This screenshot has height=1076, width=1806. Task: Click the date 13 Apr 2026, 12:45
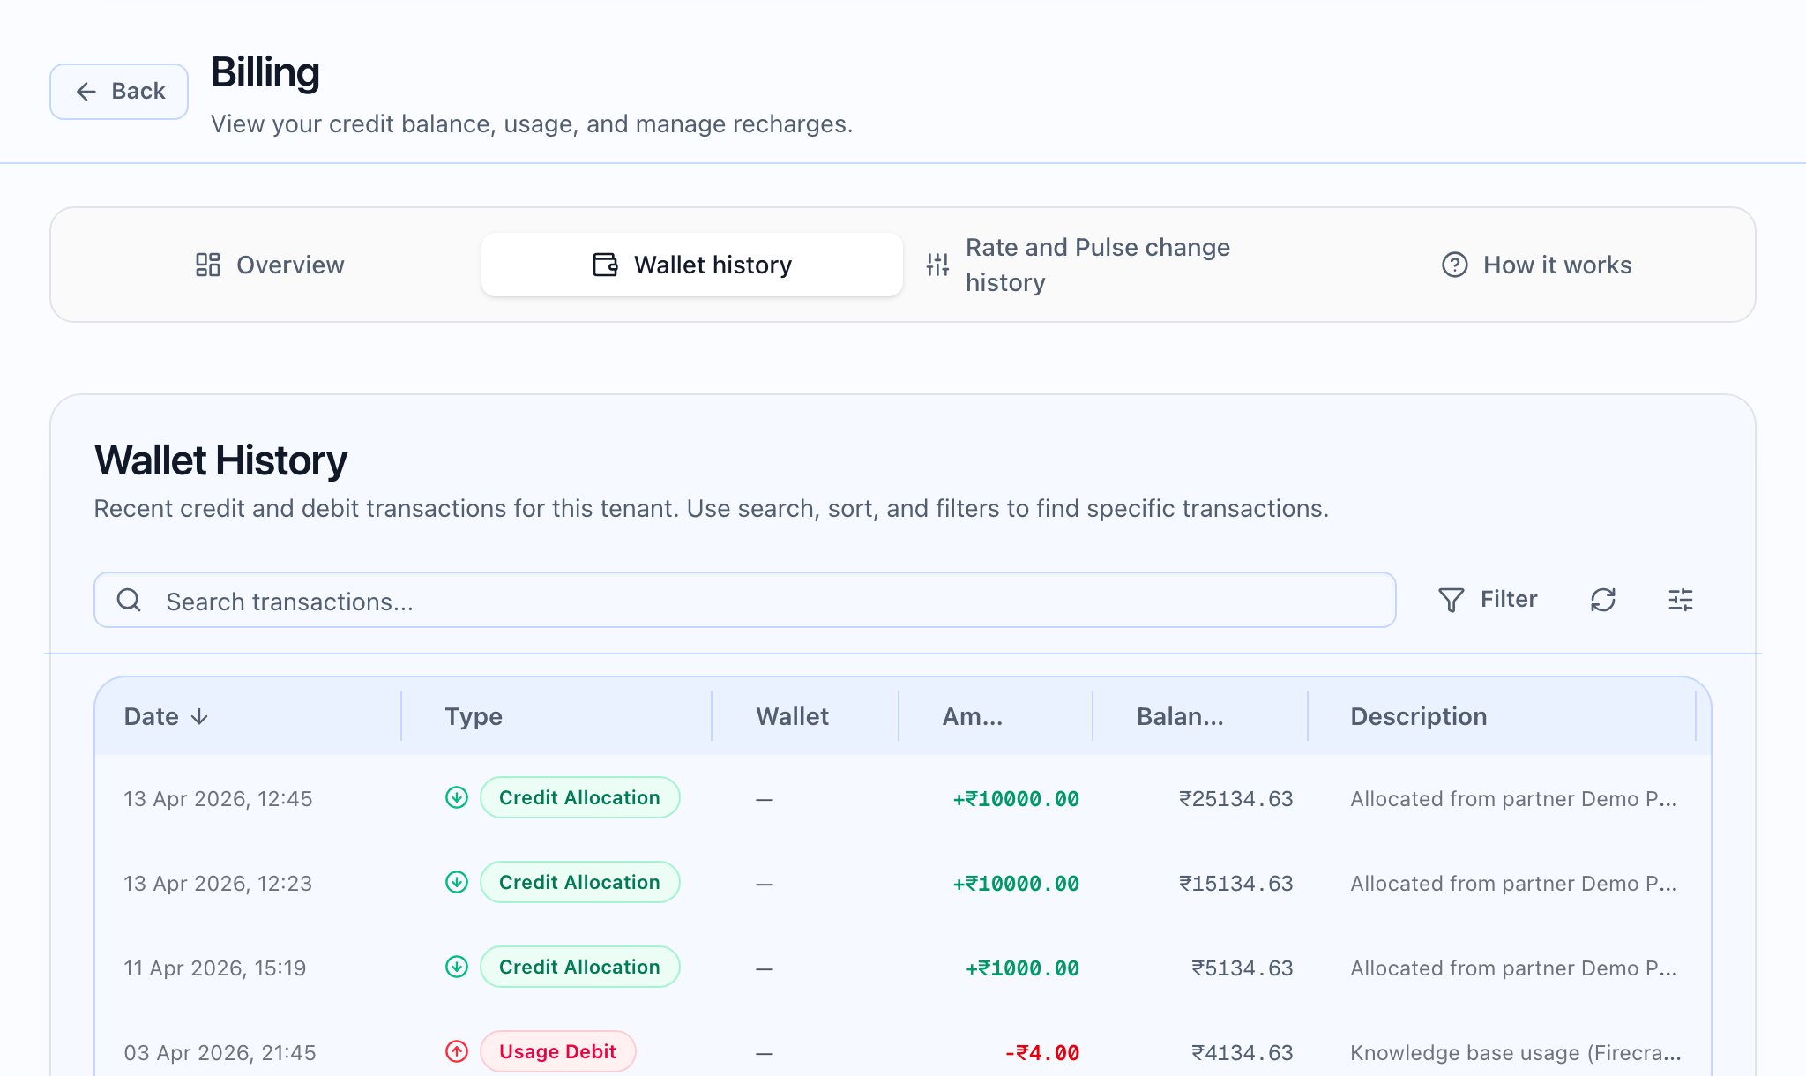[x=218, y=799]
